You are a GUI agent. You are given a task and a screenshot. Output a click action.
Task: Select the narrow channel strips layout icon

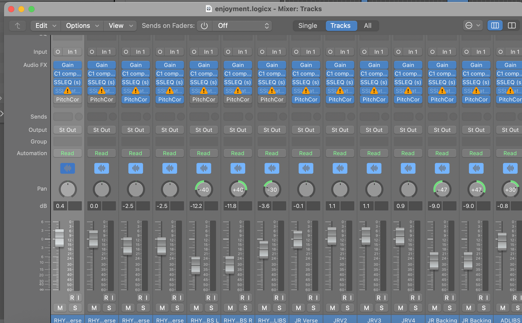pyautogui.click(x=495, y=26)
